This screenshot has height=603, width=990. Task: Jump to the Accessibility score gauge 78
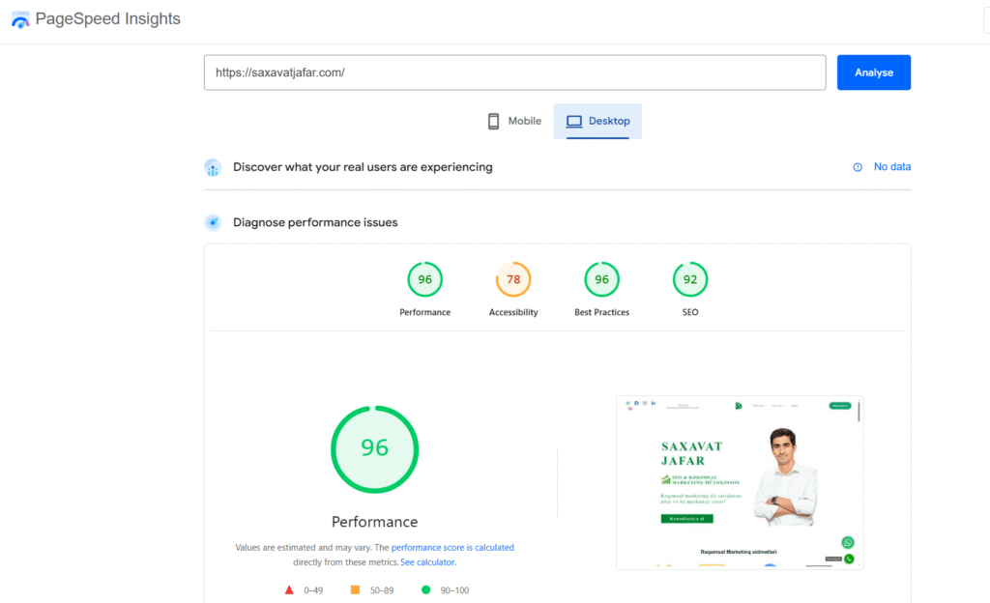click(513, 280)
